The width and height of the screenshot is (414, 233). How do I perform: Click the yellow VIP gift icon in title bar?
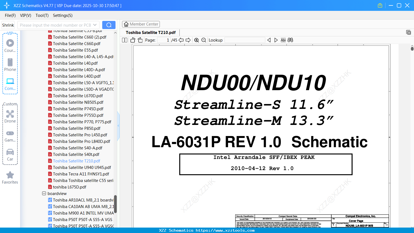[x=380, y=5]
